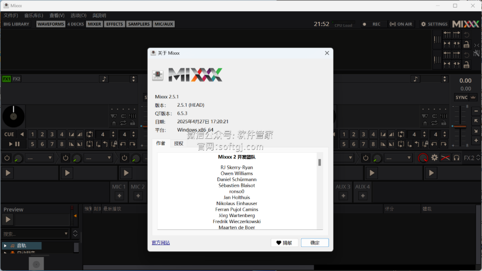Click right deck pitch rate slider
This screenshot has height=271, width=482.
[460, 126]
